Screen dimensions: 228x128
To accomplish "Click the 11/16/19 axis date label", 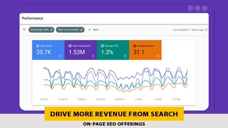I will (63, 100).
